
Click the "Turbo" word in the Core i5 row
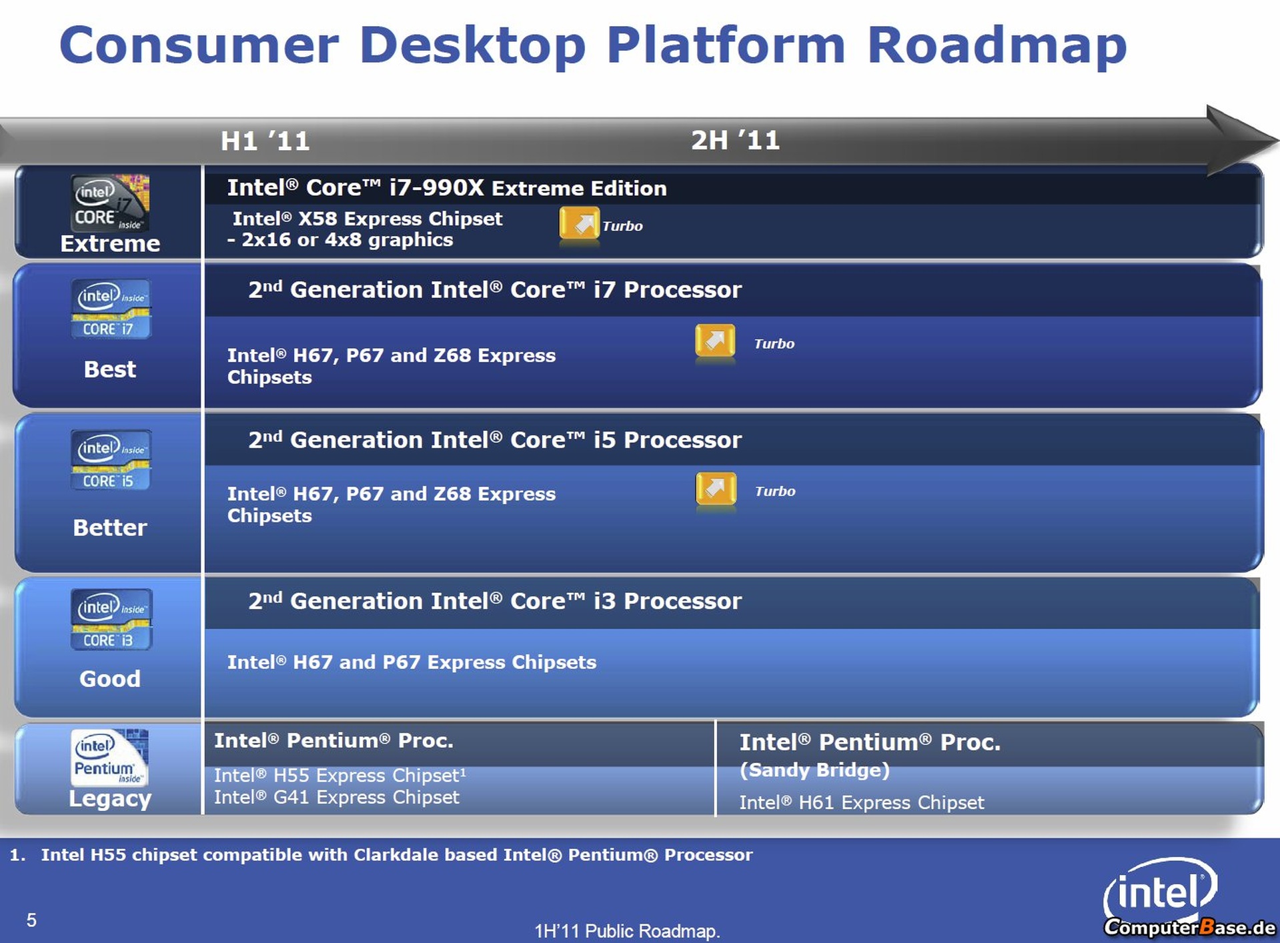pos(775,492)
